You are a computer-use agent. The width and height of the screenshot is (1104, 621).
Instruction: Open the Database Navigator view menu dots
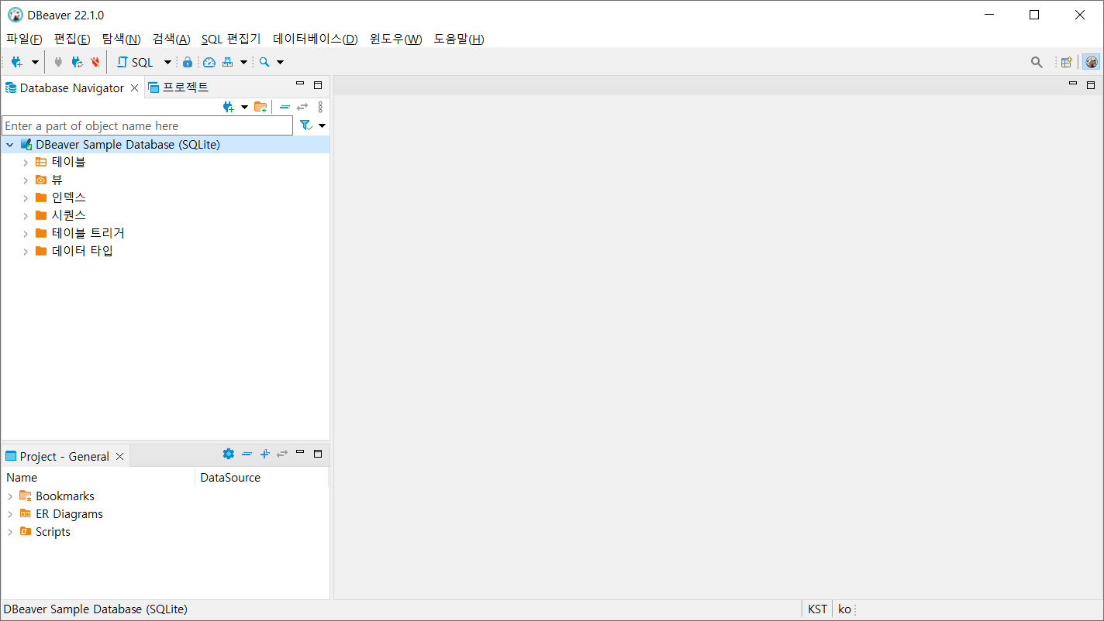[320, 107]
